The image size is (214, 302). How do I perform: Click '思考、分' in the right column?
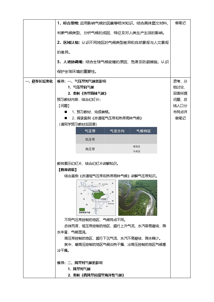(x=180, y=81)
